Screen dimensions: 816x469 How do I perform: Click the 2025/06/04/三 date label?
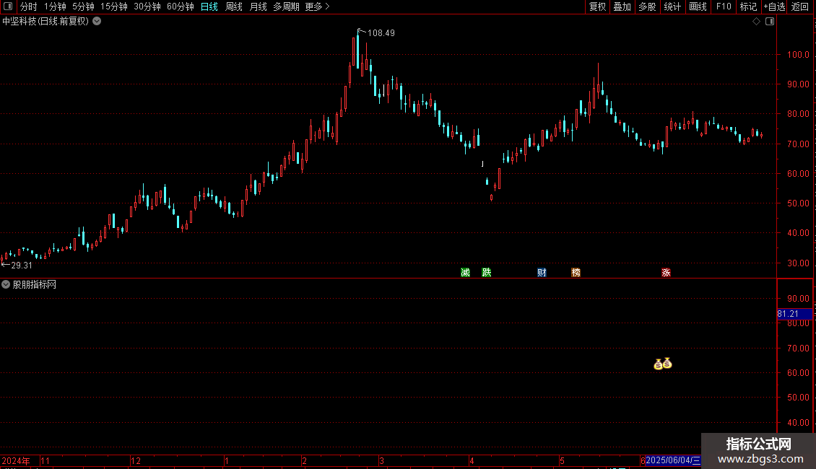pos(673,460)
